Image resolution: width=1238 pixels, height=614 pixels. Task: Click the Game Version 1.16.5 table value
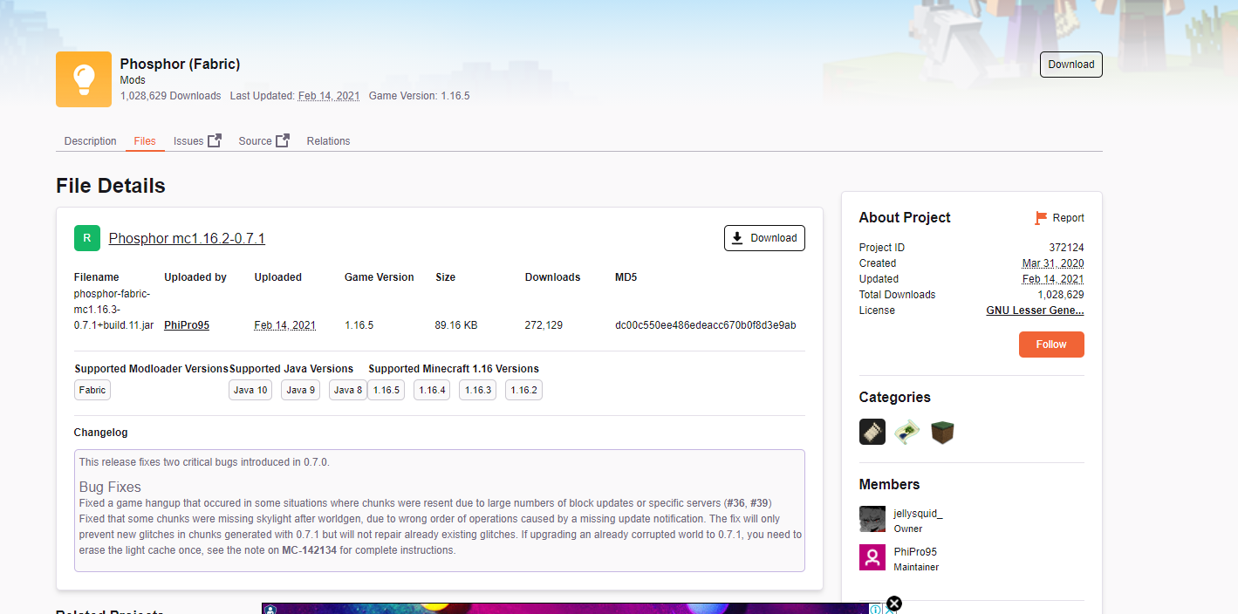coord(359,325)
